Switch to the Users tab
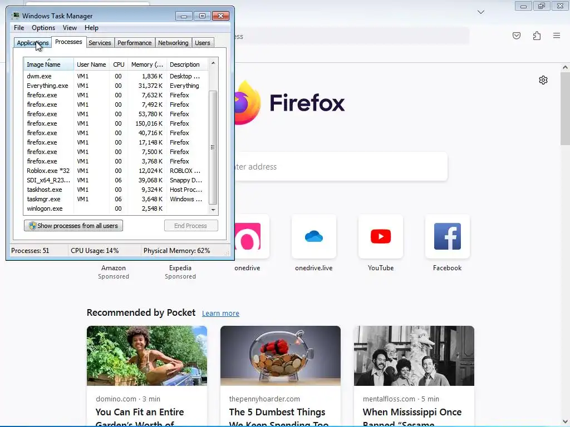Image resolution: width=570 pixels, height=427 pixels. (x=203, y=43)
